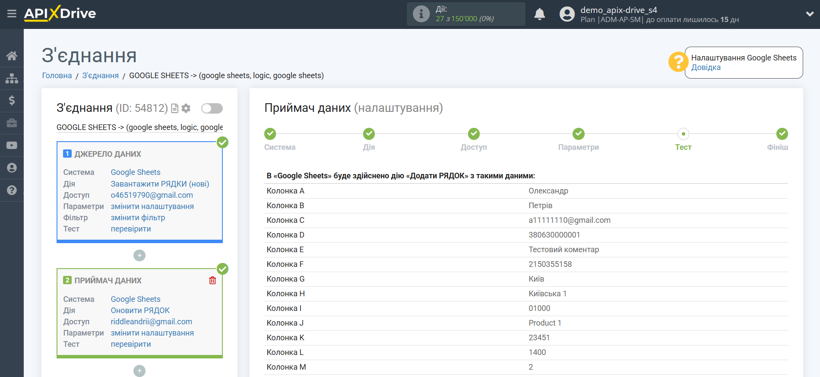Click receiver перевірити test link
The height and width of the screenshot is (377, 820).
[x=131, y=344]
